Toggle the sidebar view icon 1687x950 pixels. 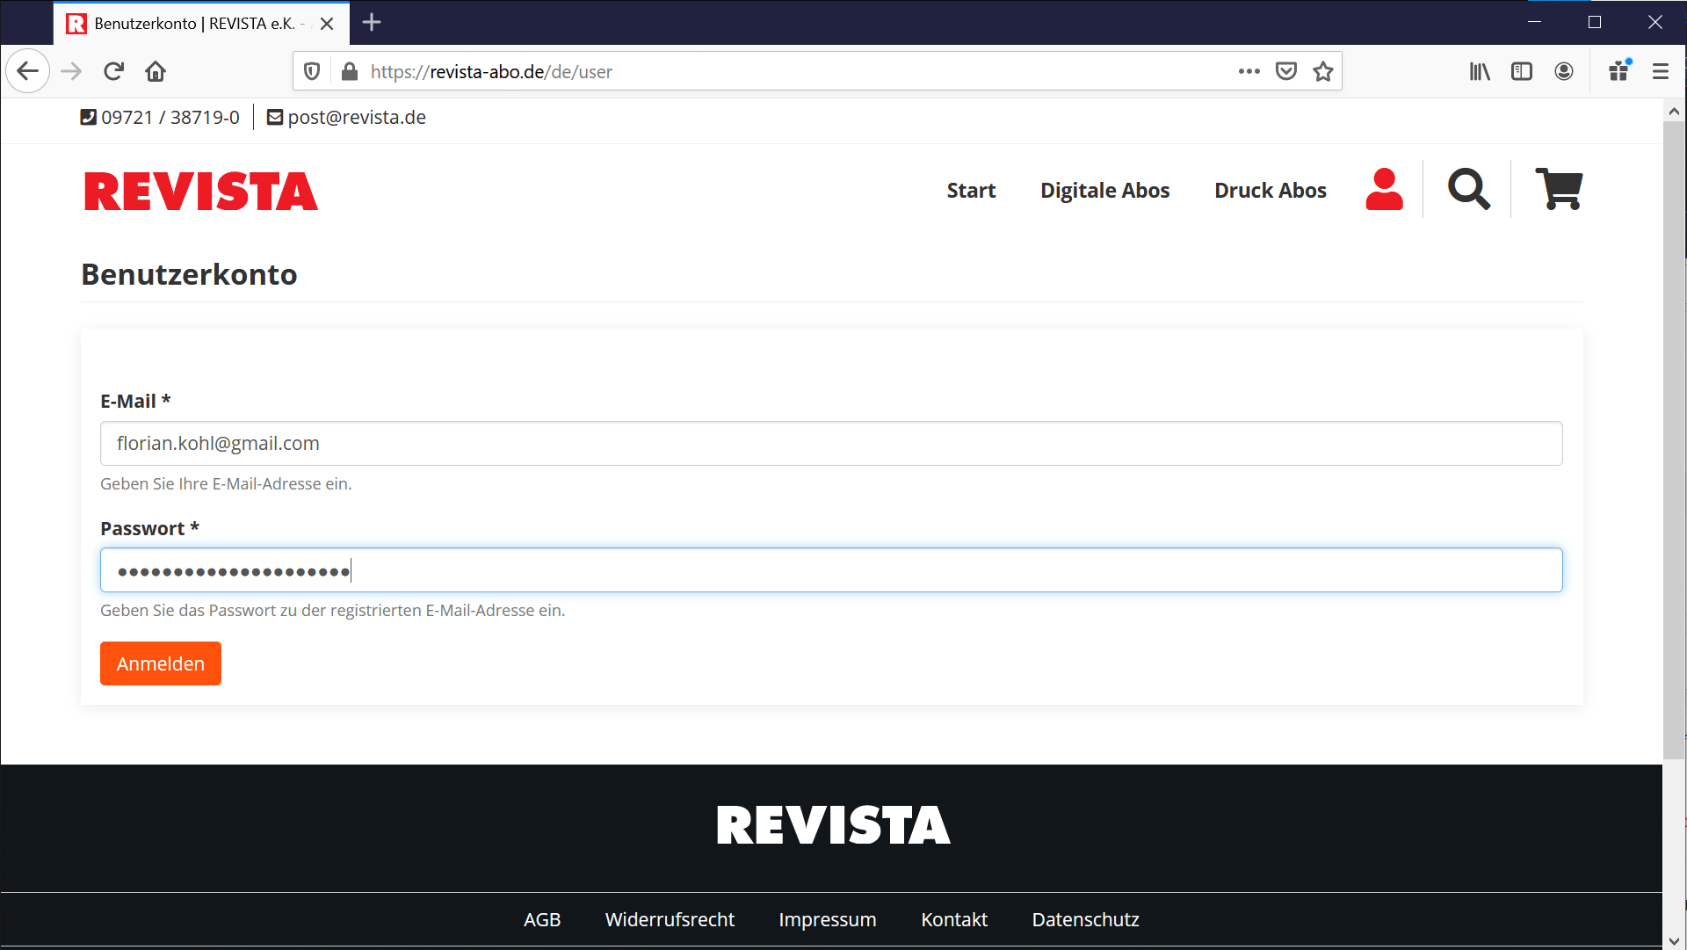pyautogui.click(x=1522, y=71)
